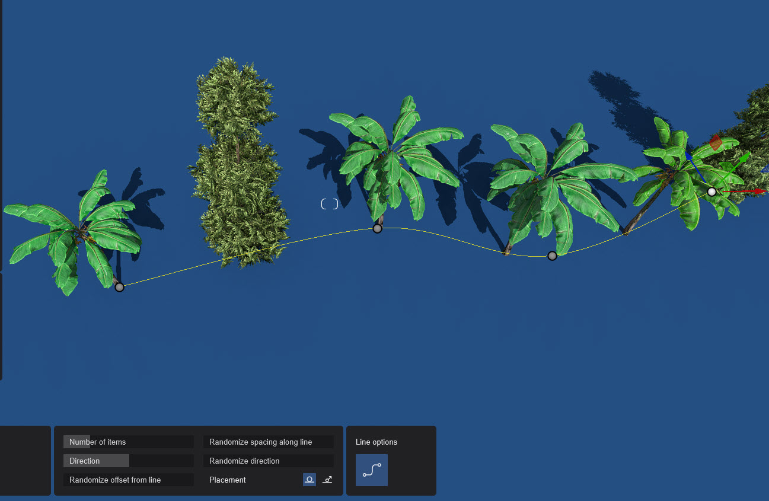Viewport: 769px width, 501px height.
Task: Select the highlighted first Placement mode icon
Action: (x=309, y=480)
